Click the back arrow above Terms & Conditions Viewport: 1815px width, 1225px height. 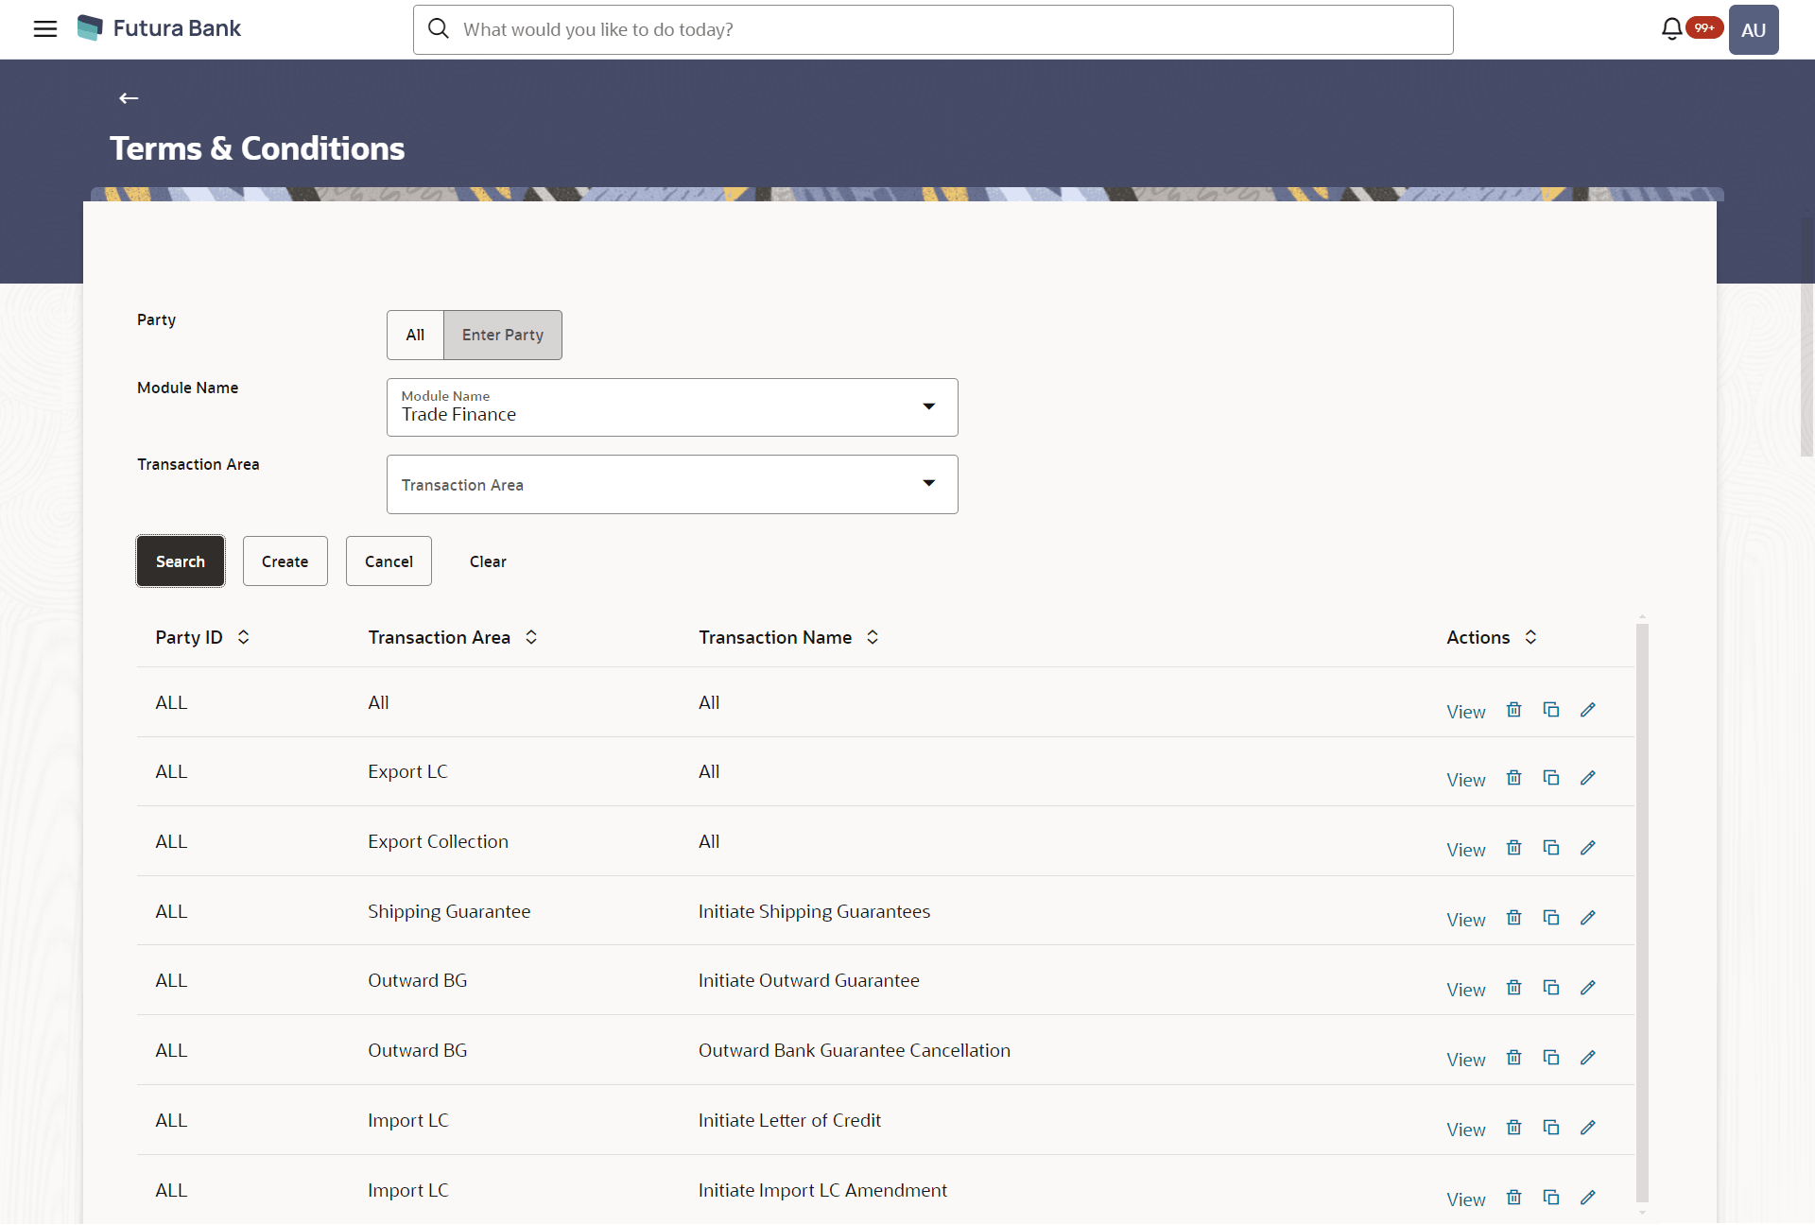[x=128, y=97]
